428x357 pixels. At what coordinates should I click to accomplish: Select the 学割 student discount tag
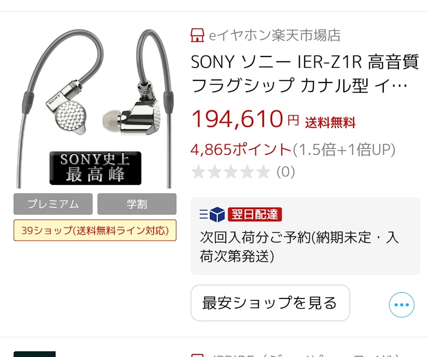click(137, 204)
